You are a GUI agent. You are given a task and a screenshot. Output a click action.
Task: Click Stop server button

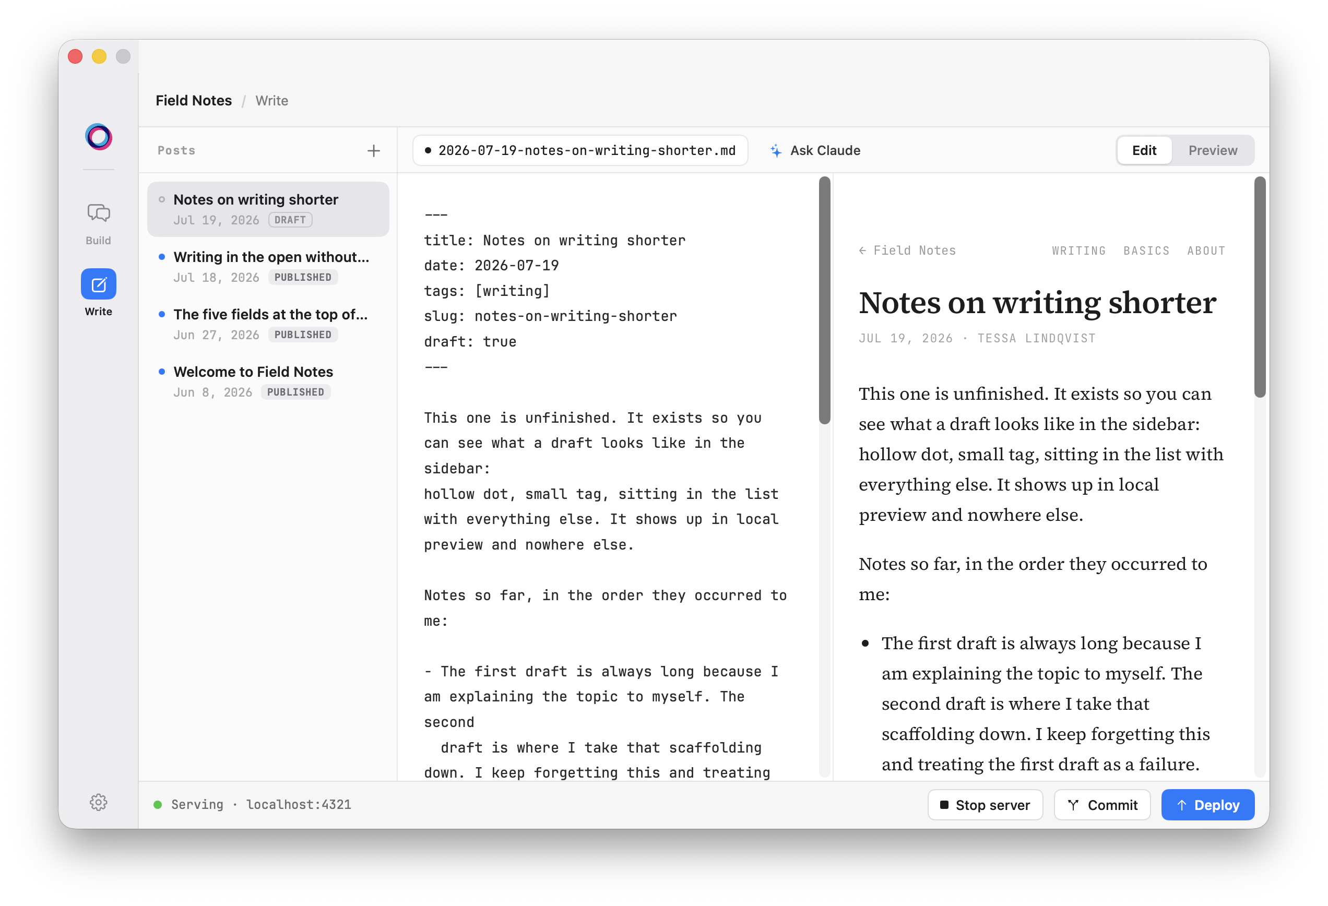(x=985, y=804)
